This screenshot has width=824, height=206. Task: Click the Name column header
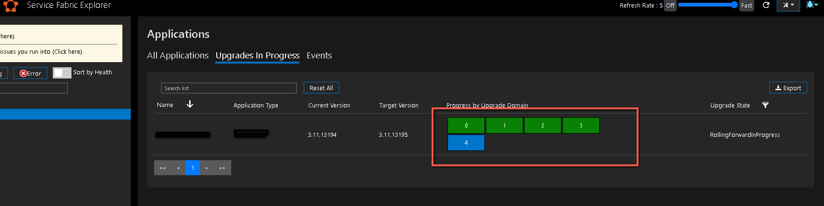click(165, 105)
